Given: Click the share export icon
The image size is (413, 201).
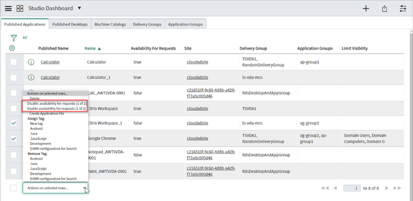Looking at the screenshot, I should point(384,9).
